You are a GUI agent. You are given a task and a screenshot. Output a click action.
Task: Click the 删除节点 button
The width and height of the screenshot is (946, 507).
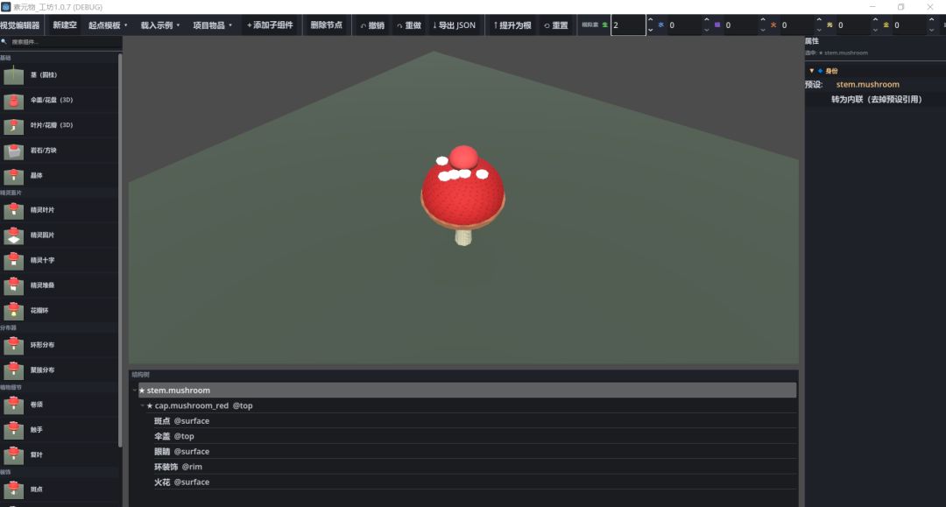click(327, 25)
